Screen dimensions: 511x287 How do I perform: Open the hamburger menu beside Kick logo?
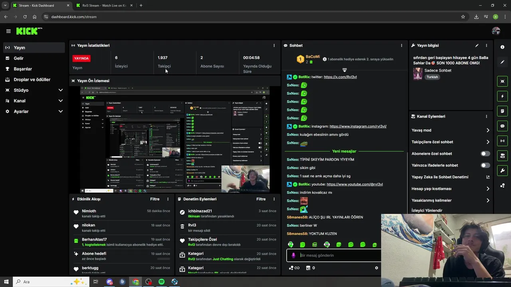click(x=8, y=31)
